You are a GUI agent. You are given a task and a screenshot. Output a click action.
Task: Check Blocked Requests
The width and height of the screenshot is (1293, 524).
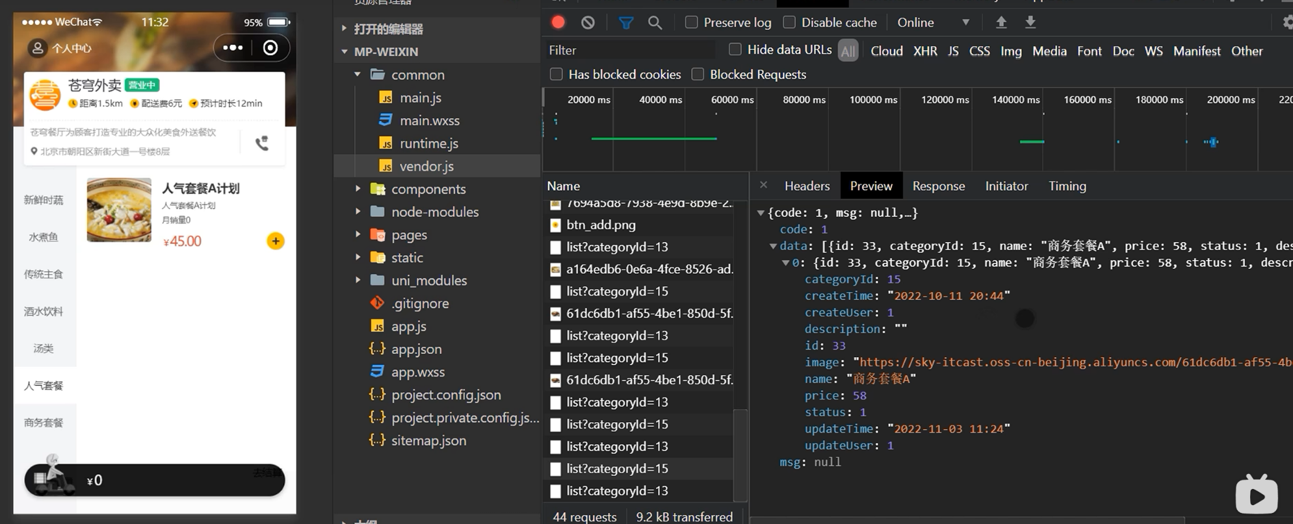698,74
